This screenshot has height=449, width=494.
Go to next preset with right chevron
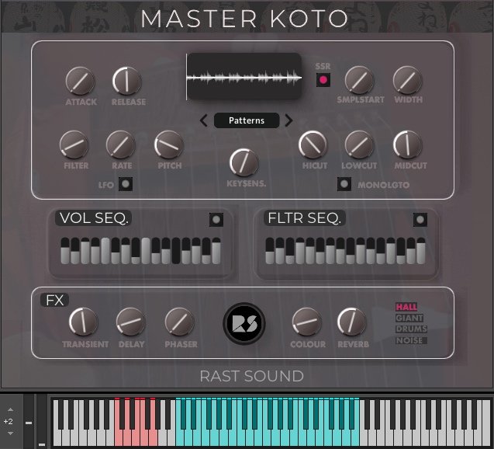click(288, 120)
